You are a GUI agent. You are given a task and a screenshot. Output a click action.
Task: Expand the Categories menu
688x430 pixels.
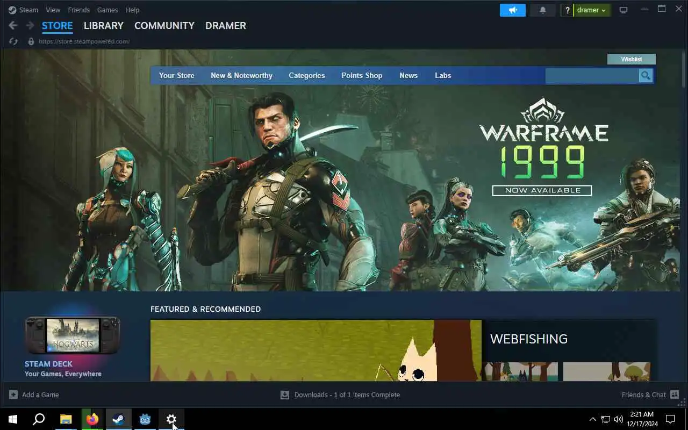point(306,75)
